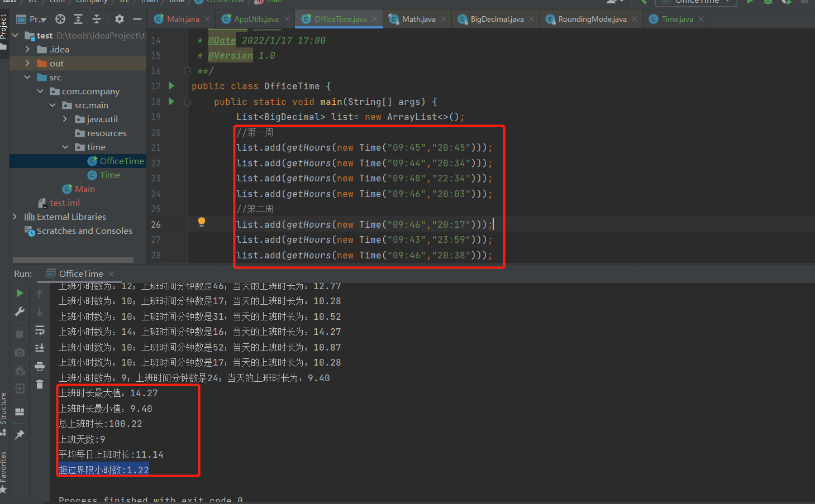This screenshot has height=504, width=815.
Task: Select test.iml file in project tree
Action: 59,203
